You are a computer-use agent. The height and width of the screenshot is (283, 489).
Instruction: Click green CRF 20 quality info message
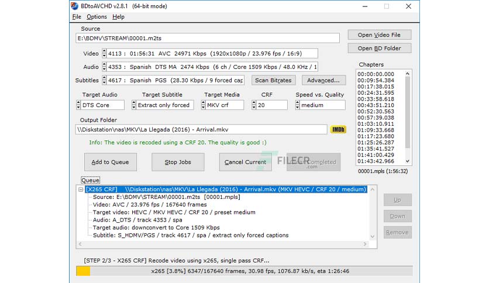click(178, 143)
